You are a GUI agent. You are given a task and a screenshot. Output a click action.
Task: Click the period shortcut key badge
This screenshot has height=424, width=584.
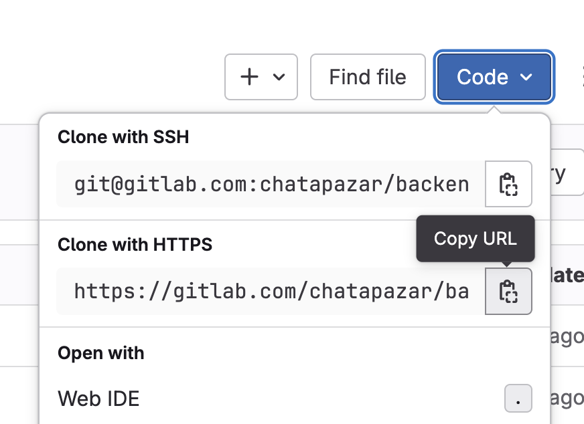518,399
